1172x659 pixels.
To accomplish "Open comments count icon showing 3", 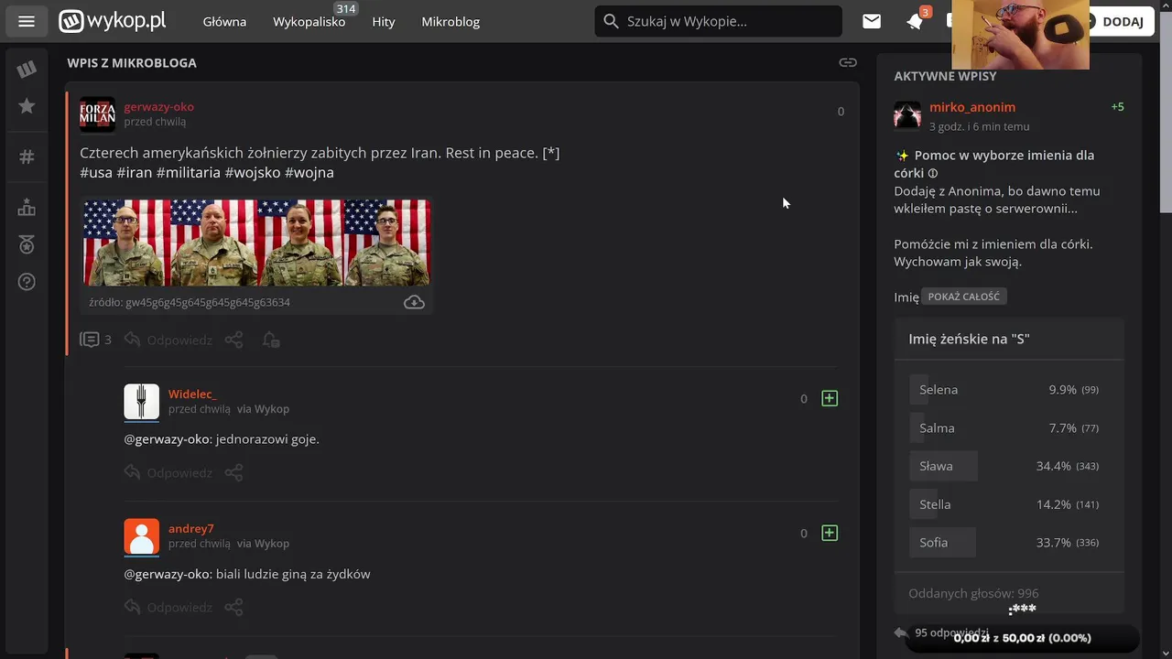I will (x=95, y=340).
